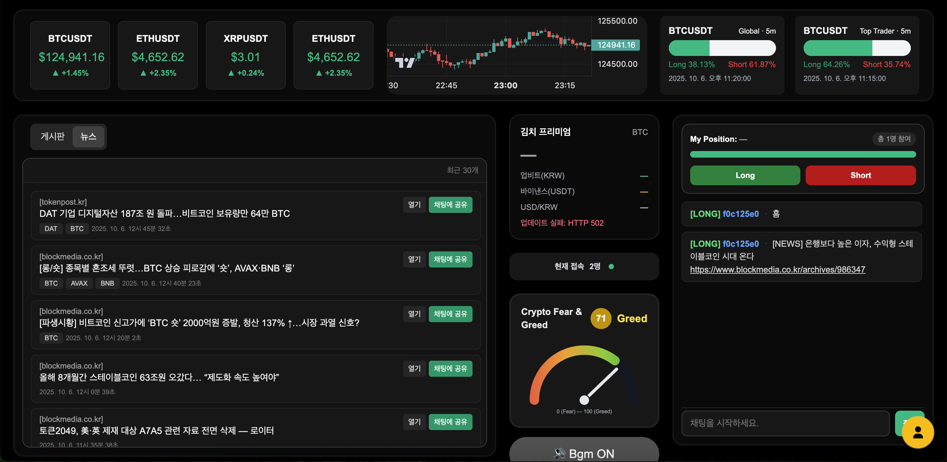Click the Global long/short ratio bar
Viewport: 947px width, 462px height.
[x=722, y=48]
